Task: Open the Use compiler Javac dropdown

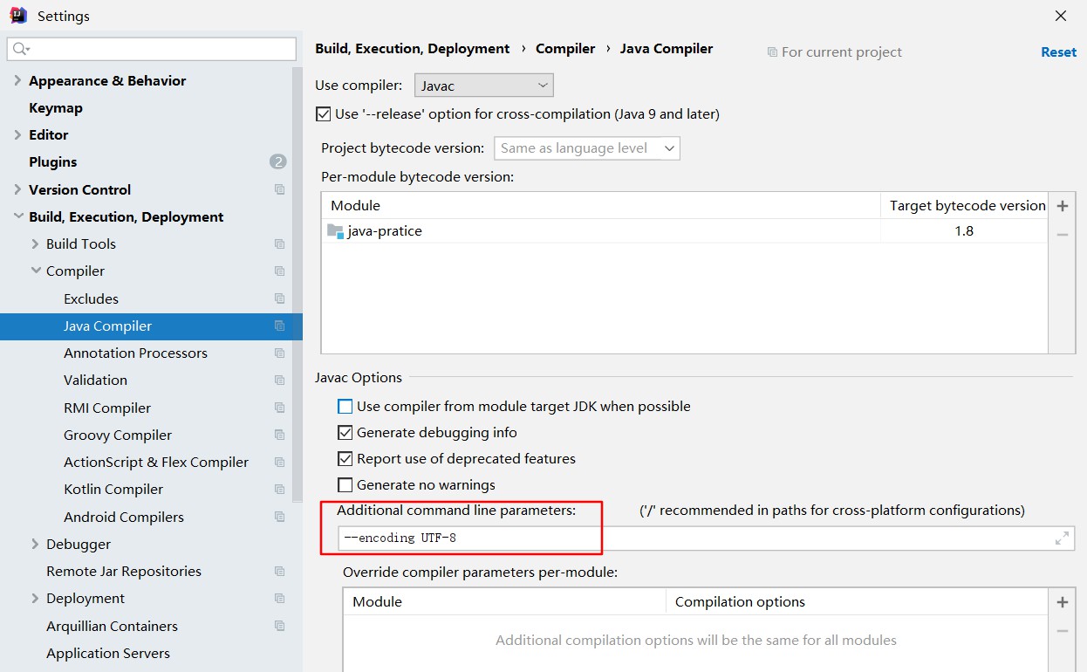Action: [483, 86]
